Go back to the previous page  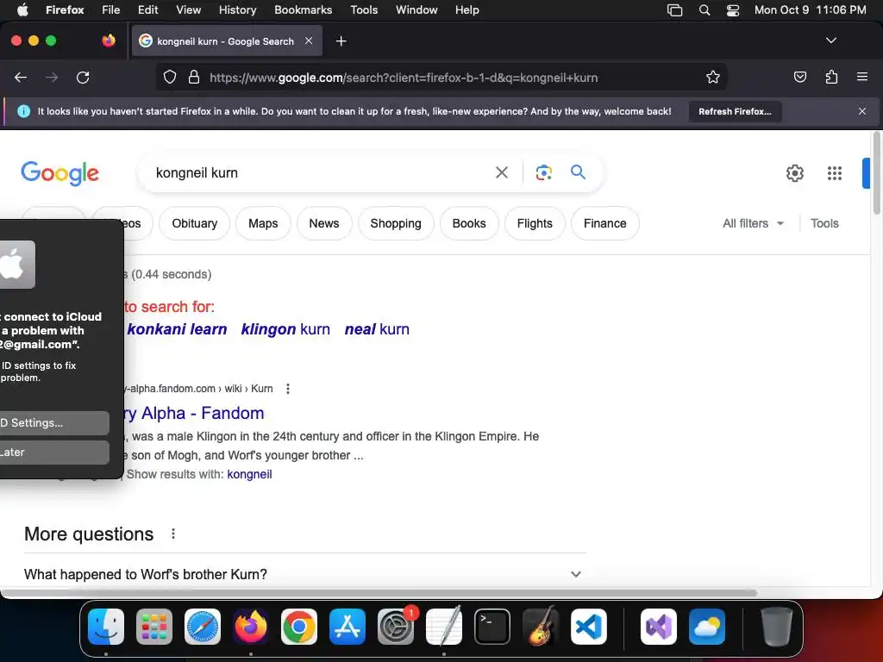click(x=21, y=77)
